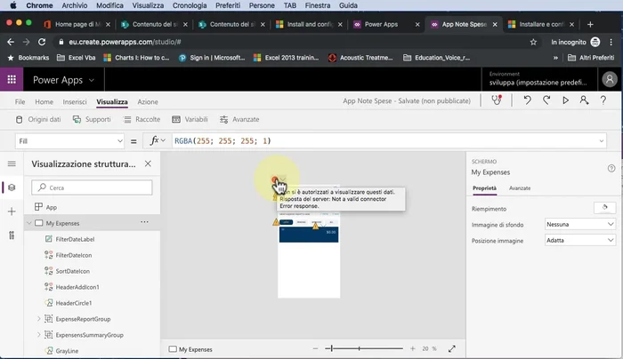623x359 pixels.
Task: Open help icon in properties pane
Action: (x=611, y=168)
